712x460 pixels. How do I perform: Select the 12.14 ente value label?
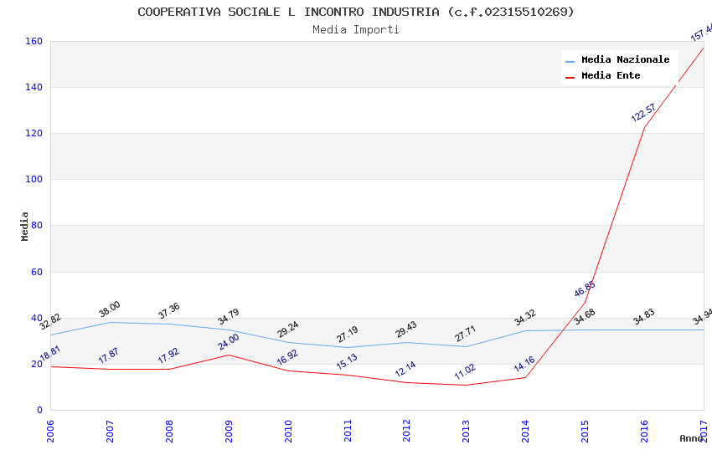pyautogui.click(x=405, y=369)
